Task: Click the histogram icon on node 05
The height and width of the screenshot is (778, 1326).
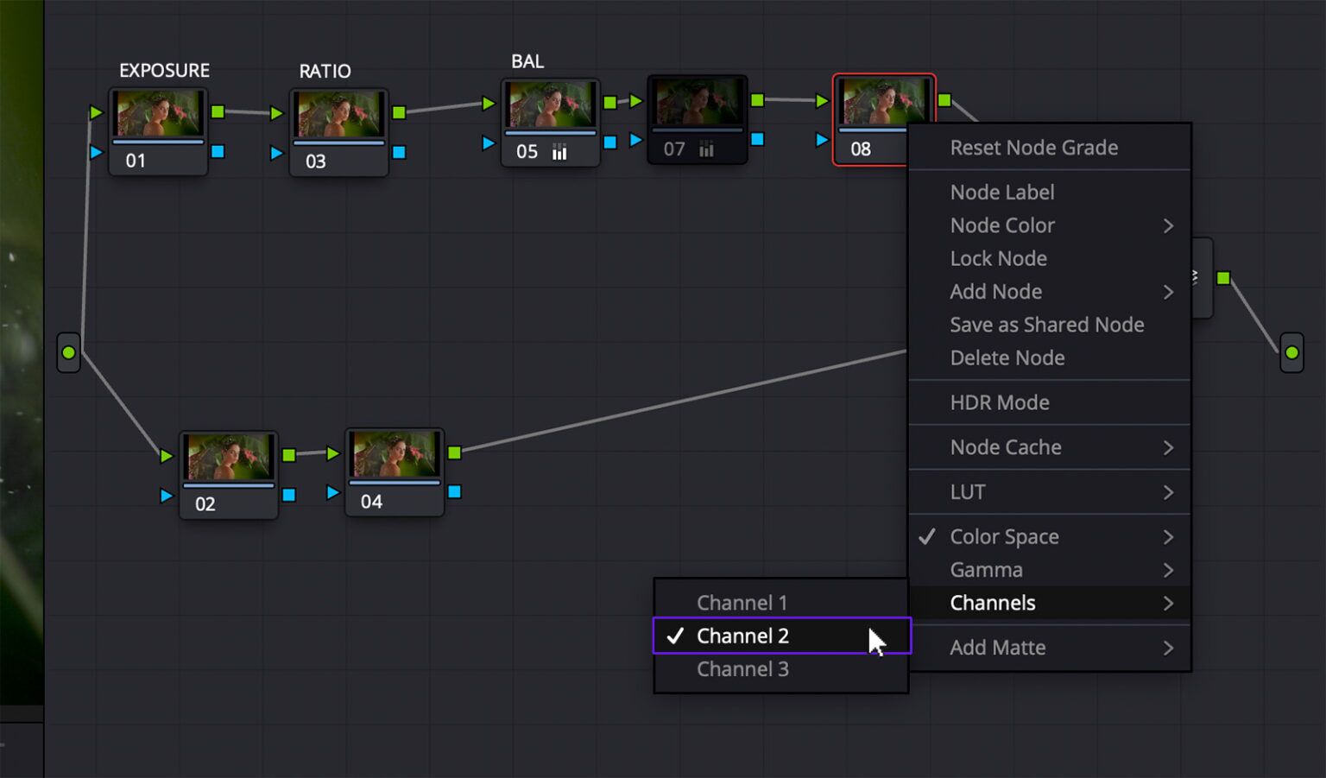Action: 559,151
